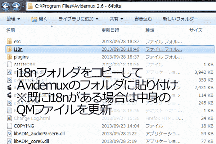216x144 pixels.
Task: Click the 1 KB size of AUTHORS
Action: [208, 64]
